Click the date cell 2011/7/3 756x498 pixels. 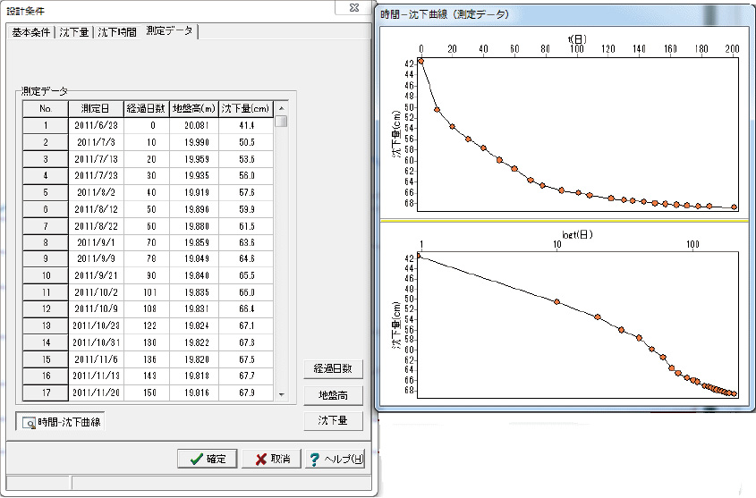click(96, 142)
